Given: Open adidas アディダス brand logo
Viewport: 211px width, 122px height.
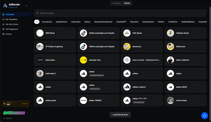Looking at the screenshot, I should tap(127, 100).
